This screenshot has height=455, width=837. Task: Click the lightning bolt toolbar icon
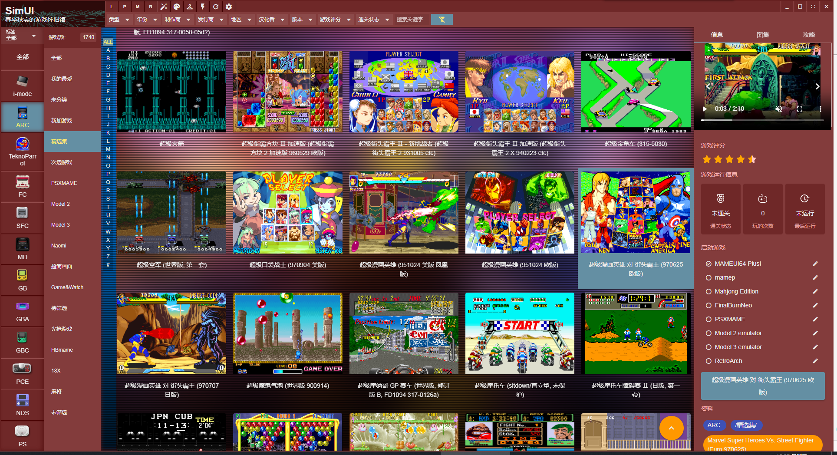pos(203,7)
